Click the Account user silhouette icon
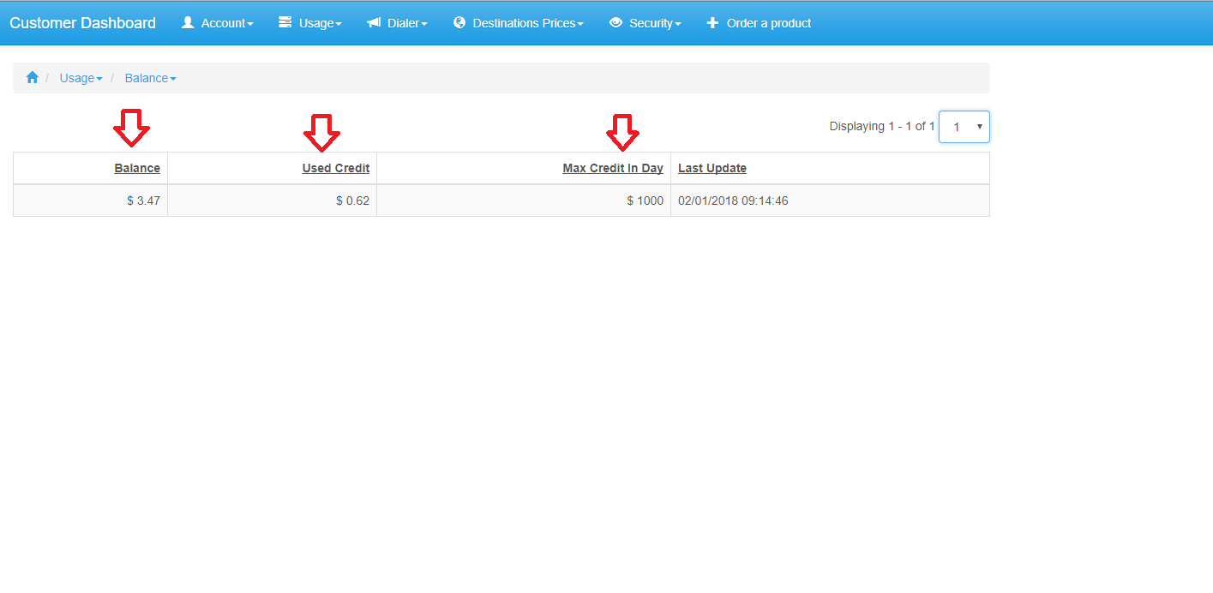The height and width of the screenshot is (593, 1213). pyautogui.click(x=188, y=23)
